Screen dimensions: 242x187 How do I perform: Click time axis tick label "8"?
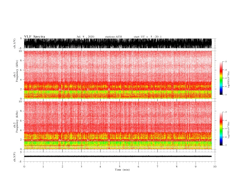[177, 167]
